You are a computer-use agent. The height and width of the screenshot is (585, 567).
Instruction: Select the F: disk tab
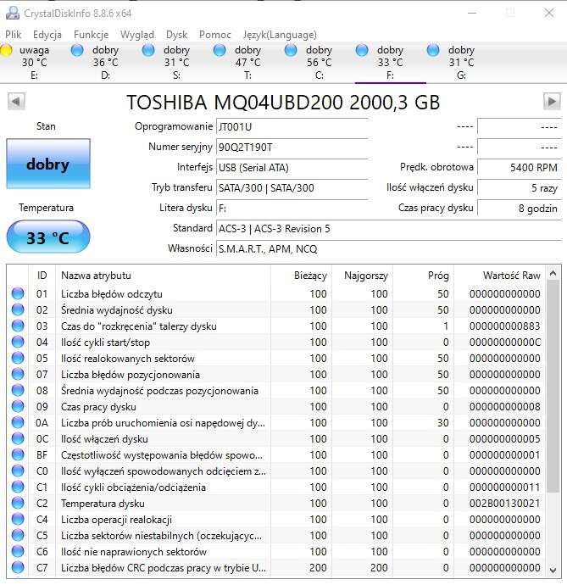[x=390, y=63]
